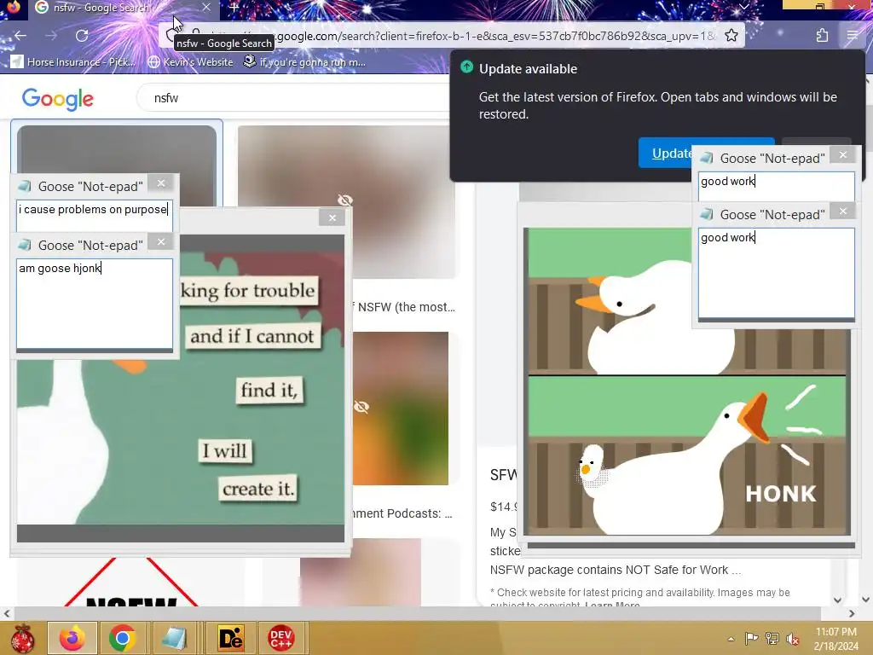
Task: Switch to Firefox on the taskbar
Action: click(72, 638)
